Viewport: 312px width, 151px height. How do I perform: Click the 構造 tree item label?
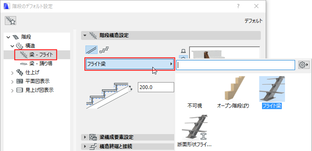pos(30,46)
